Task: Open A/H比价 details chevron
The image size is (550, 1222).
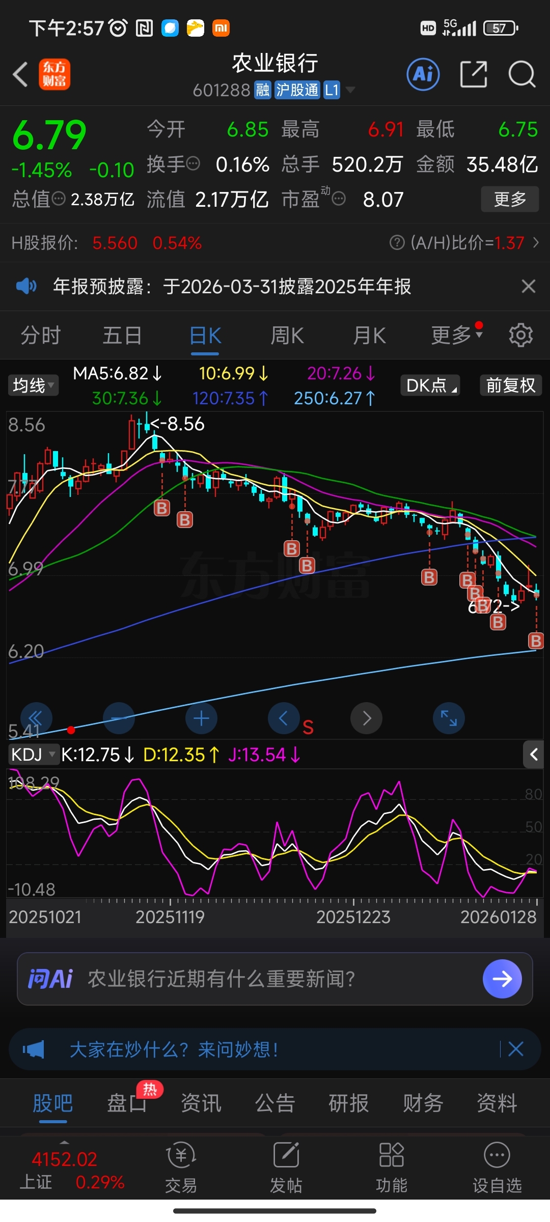Action: click(536, 242)
